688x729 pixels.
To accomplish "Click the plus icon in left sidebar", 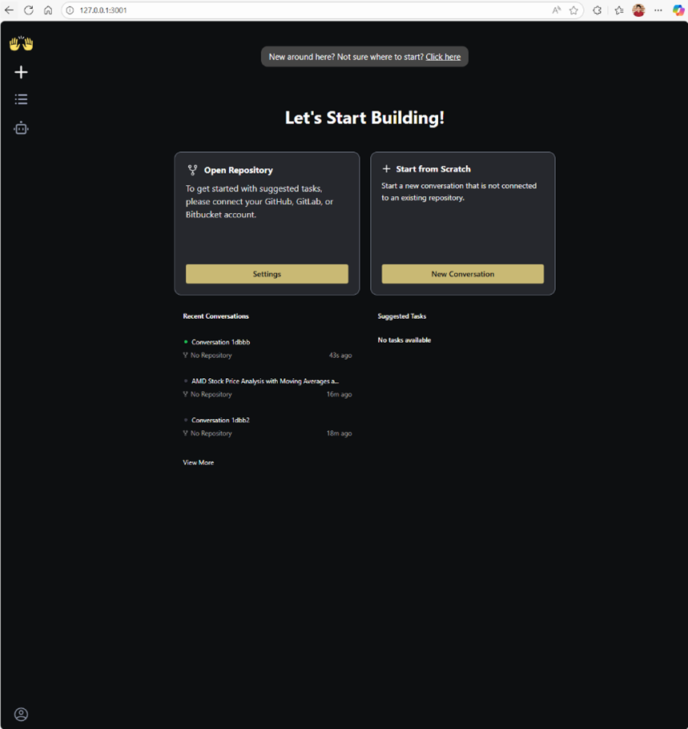I will [x=21, y=72].
